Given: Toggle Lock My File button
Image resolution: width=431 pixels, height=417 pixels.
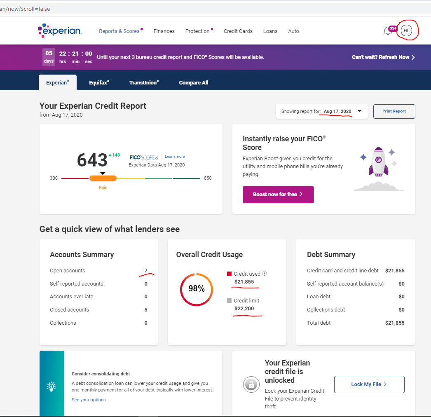Looking at the screenshot, I should (x=369, y=384).
